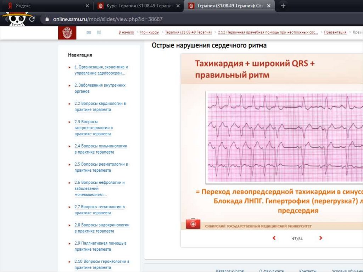Open the О факультете footer link
363x272 pixels.
coord(272,270)
